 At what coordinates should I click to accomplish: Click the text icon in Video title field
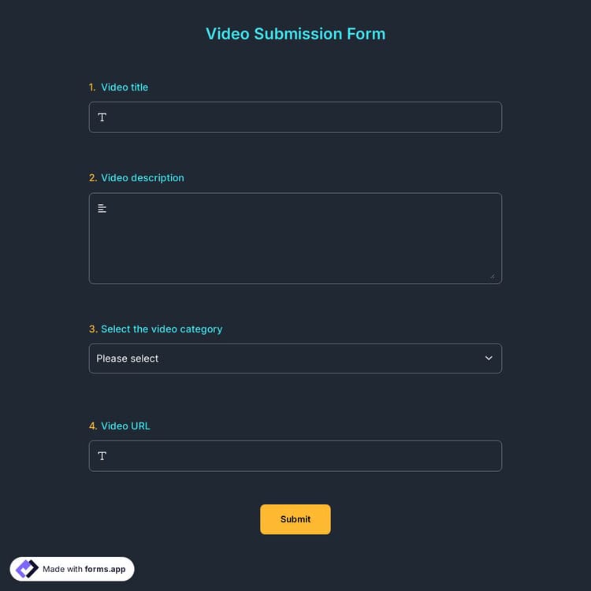coord(102,117)
